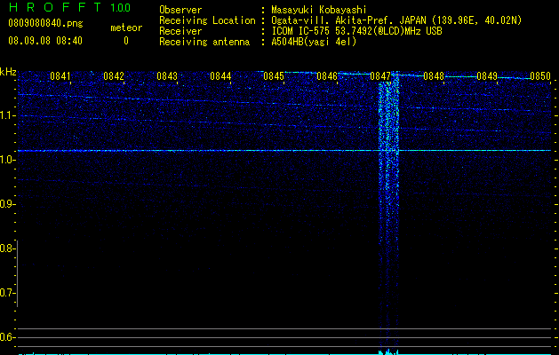Click the 0844 time marker
The height and width of the screenshot is (355, 559).
tap(220, 76)
